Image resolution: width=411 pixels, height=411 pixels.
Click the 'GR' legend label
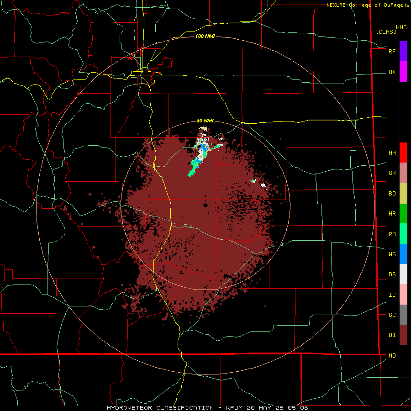click(392, 173)
